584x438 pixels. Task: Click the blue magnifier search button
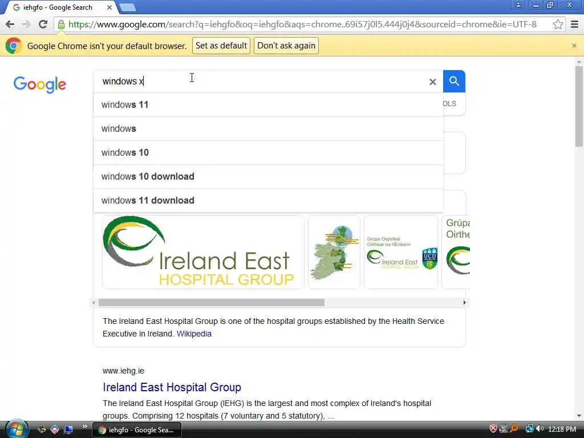pyautogui.click(x=454, y=81)
